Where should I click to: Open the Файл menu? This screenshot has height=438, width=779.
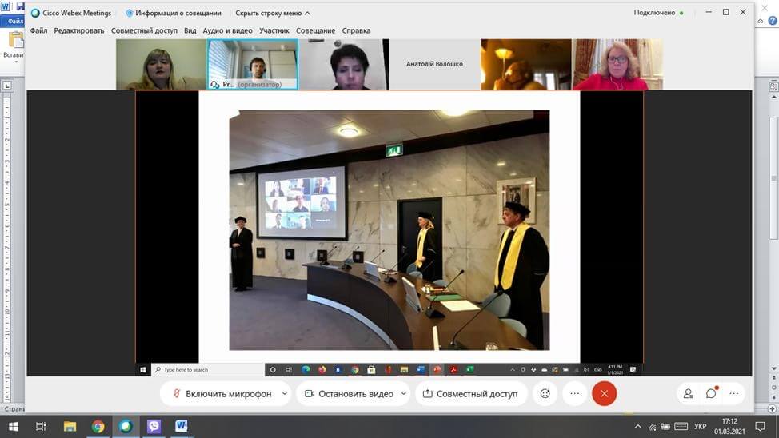[x=38, y=30]
